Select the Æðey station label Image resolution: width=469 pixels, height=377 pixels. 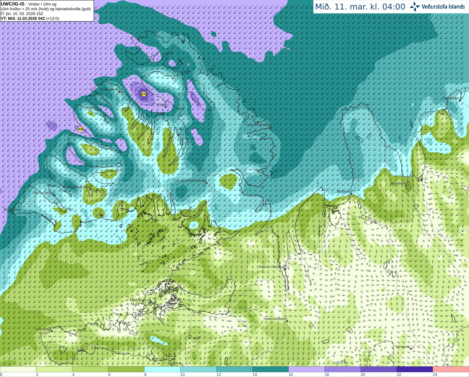point(161,105)
